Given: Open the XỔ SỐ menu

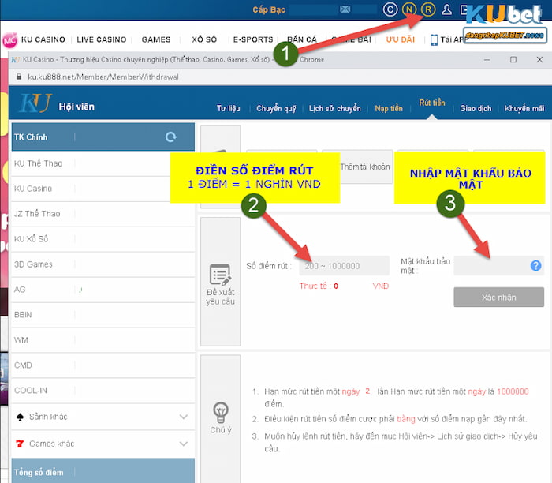Looking at the screenshot, I should click(x=204, y=39).
